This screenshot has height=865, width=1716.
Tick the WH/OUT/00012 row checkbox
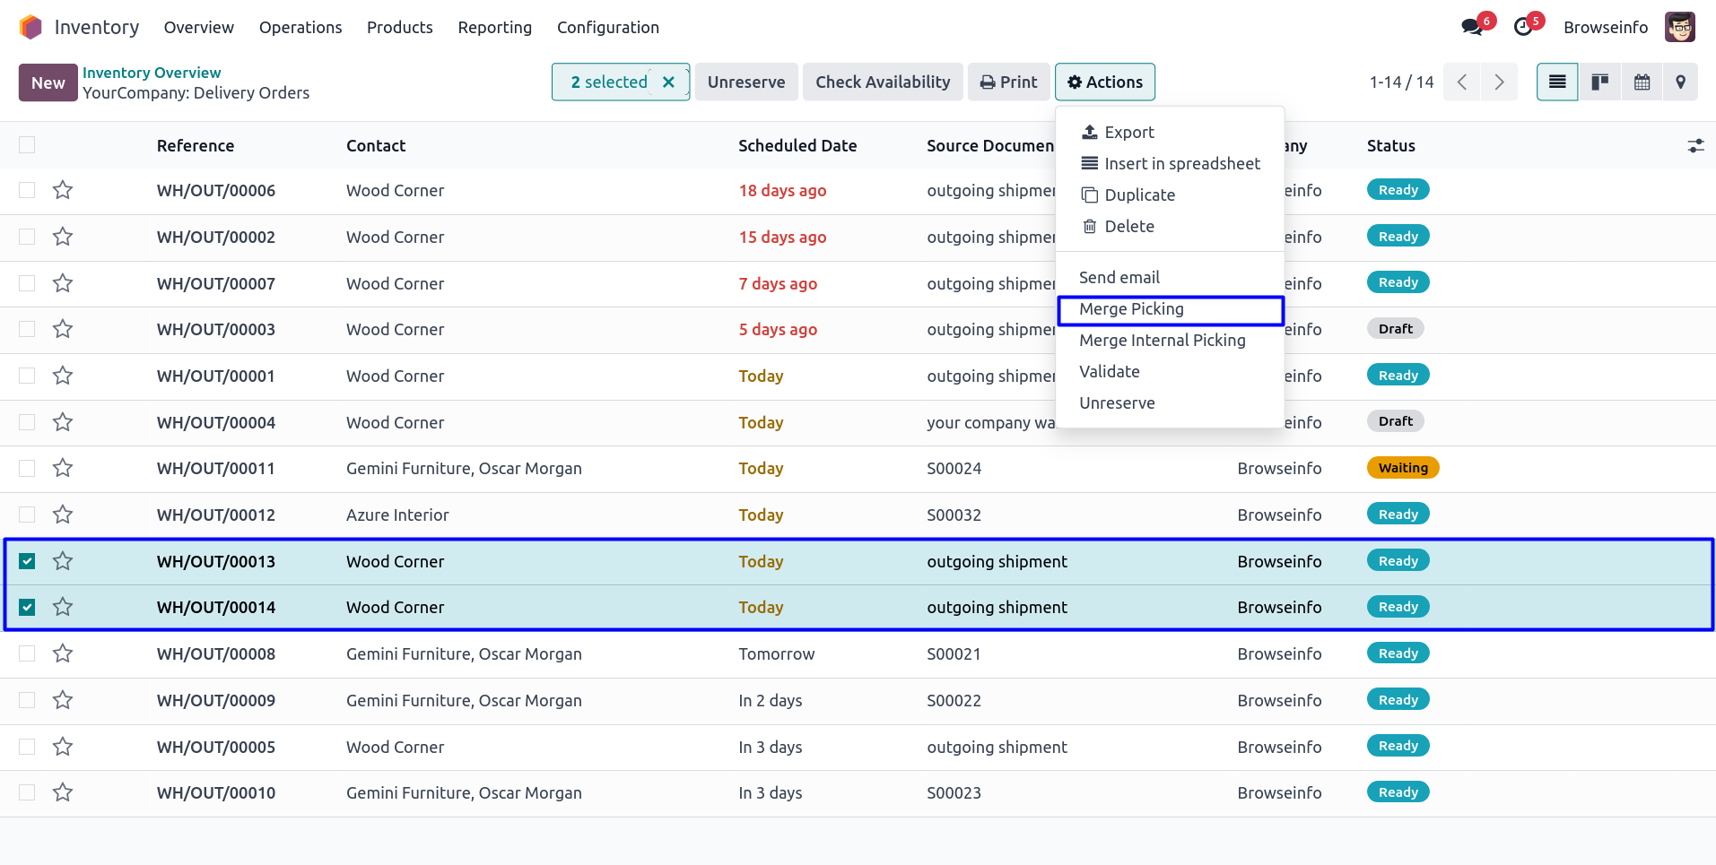27,515
